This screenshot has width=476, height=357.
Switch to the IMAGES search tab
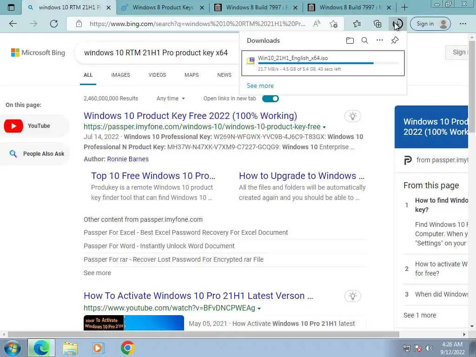tap(120, 75)
